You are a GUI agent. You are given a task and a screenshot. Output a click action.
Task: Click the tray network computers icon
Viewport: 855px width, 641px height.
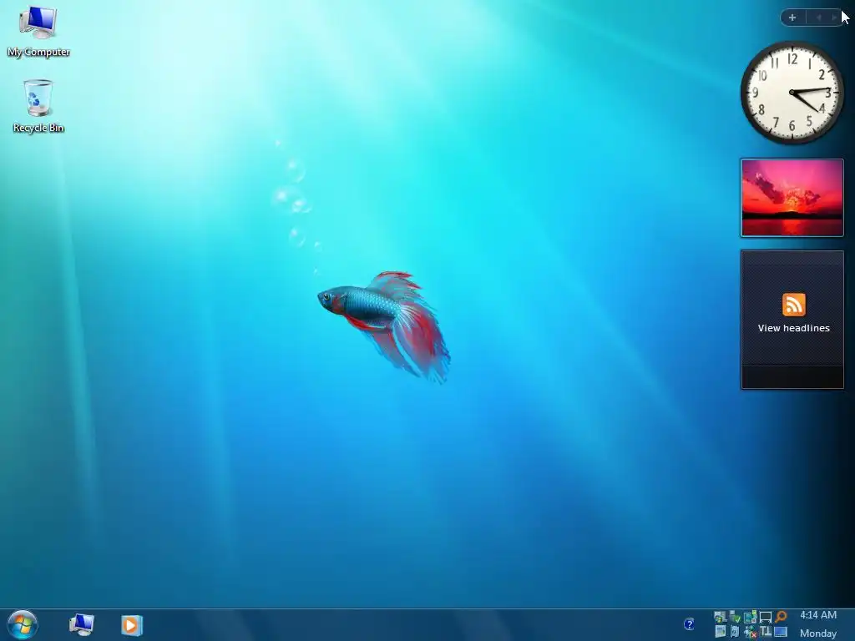click(751, 617)
